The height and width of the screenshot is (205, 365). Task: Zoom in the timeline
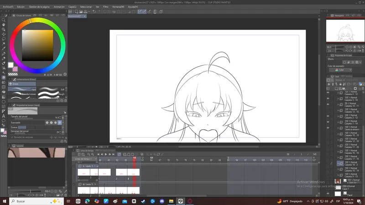click(93, 154)
